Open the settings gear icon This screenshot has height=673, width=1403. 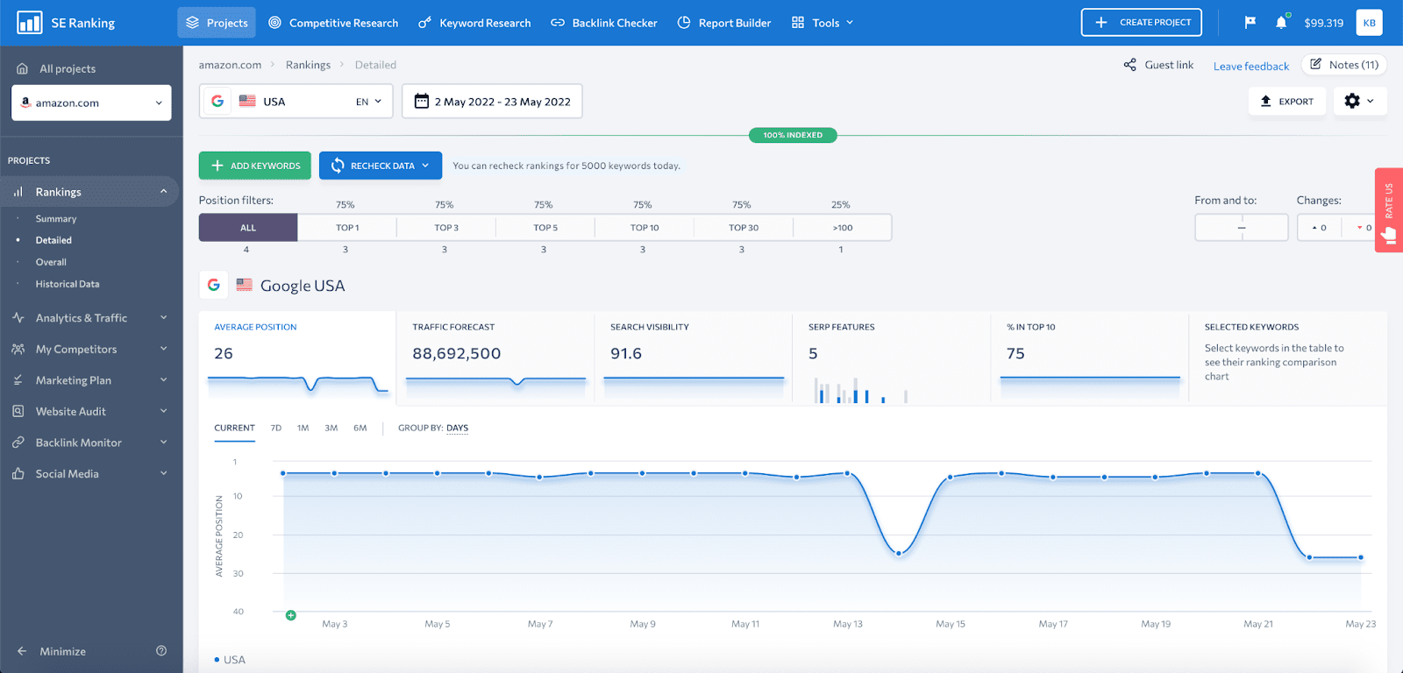tap(1352, 101)
